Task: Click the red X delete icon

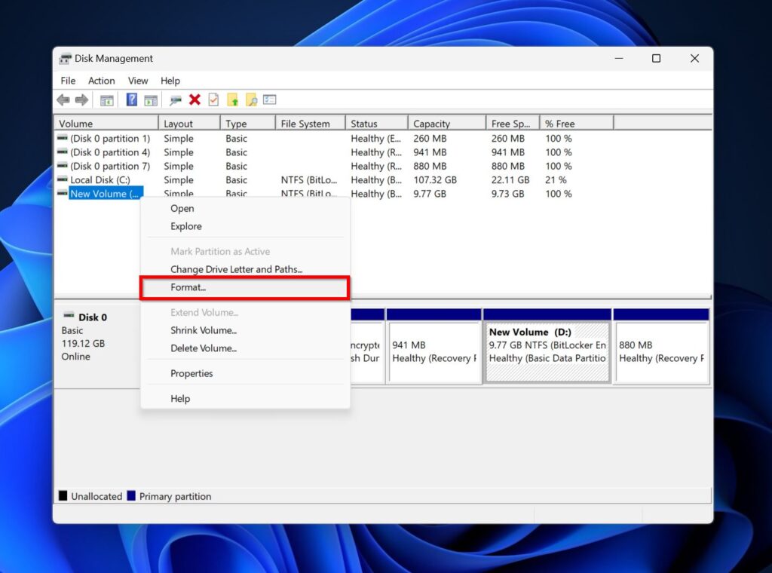Action: tap(195, 99)
